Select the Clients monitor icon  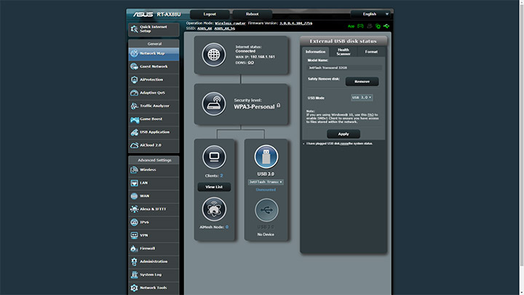[x=214, y=157]
